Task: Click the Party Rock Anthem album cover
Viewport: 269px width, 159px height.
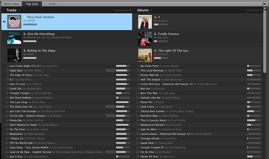Action: [14, 22]
